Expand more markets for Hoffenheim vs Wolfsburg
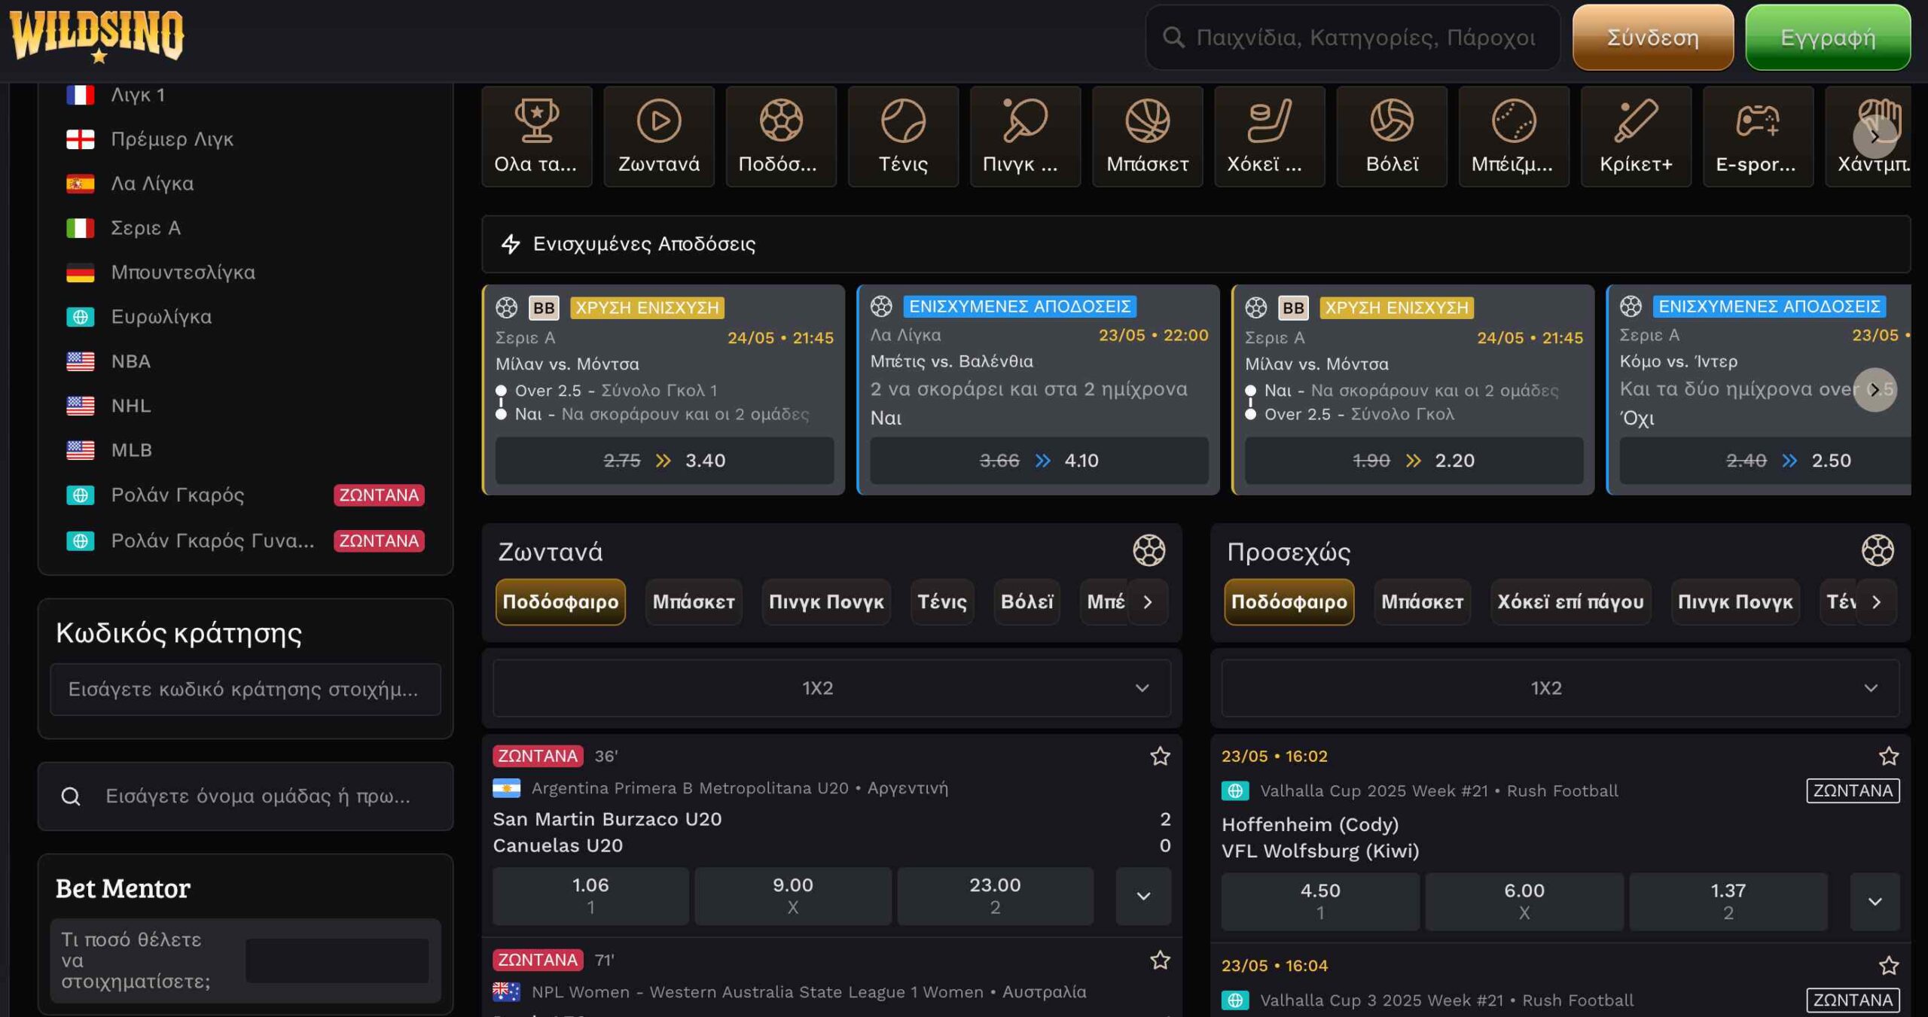The image size is (1928, 1017). (x=1875, y=902)
